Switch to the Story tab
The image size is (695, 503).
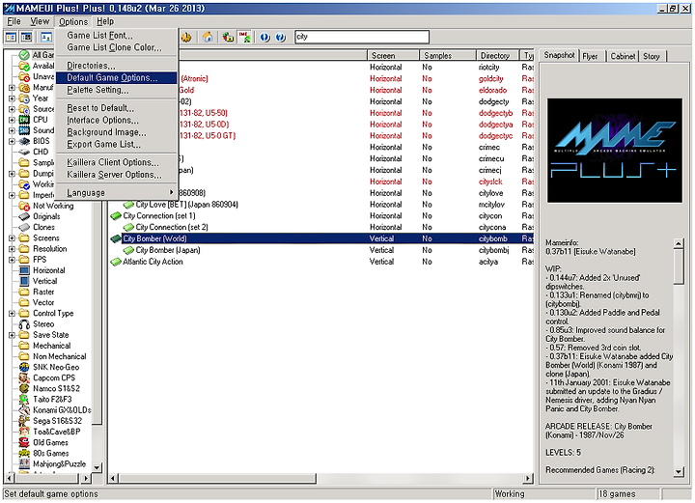pyautogui.click(x=652, y=56)
